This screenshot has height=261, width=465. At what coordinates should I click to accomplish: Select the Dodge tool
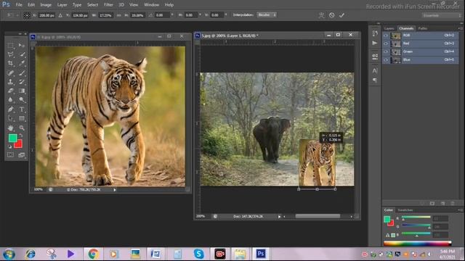[x=22, y=100]
